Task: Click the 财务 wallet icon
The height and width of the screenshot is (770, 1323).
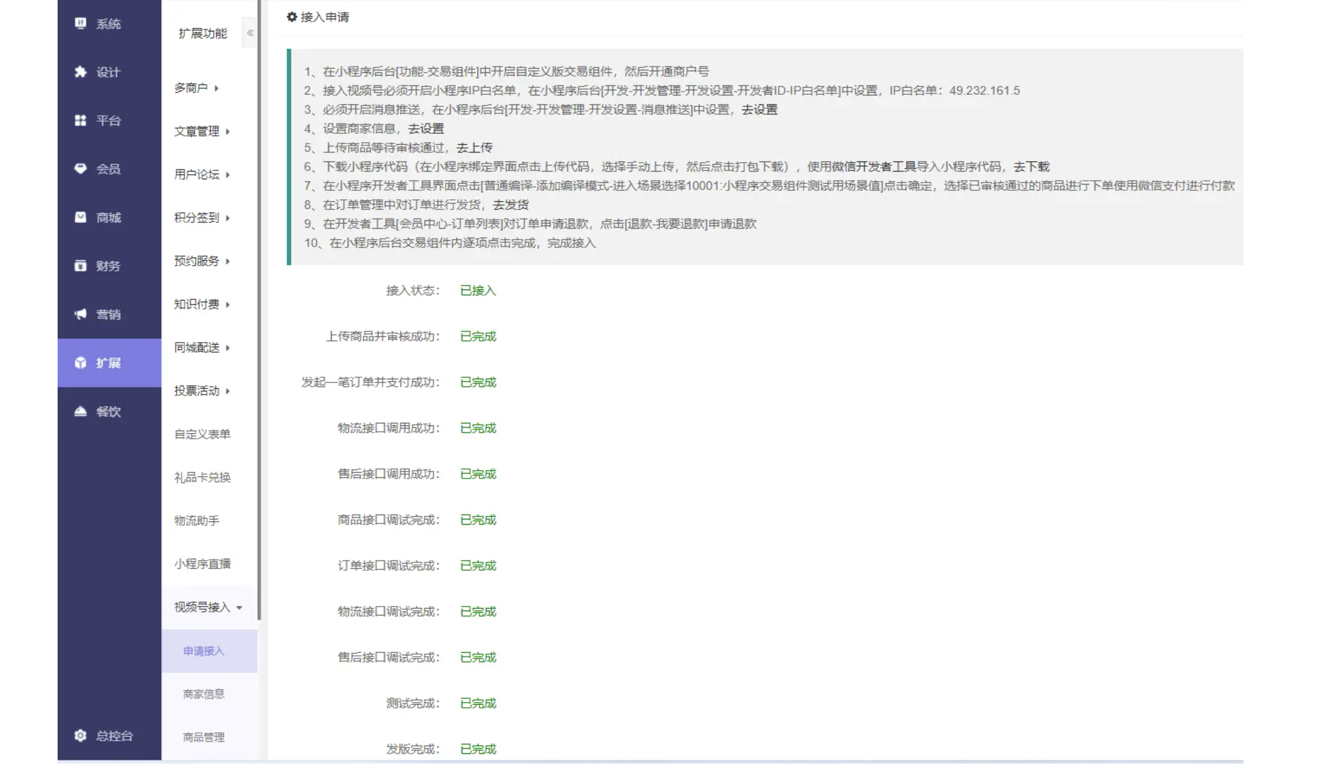Action: [80, 266]
